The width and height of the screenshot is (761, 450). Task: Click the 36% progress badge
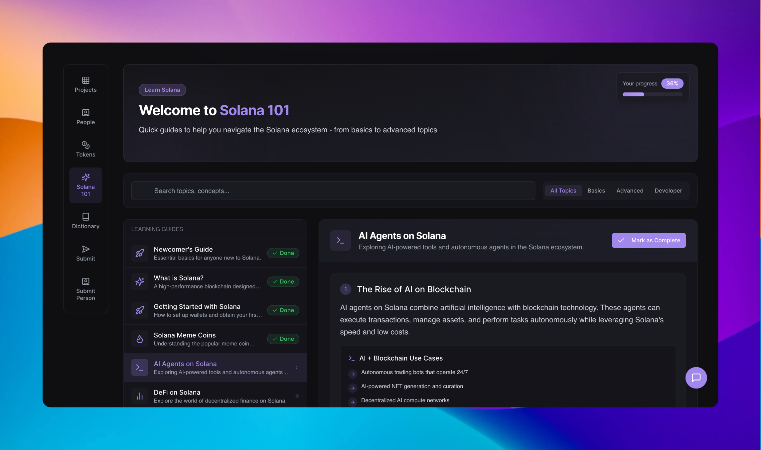[672, 83]
